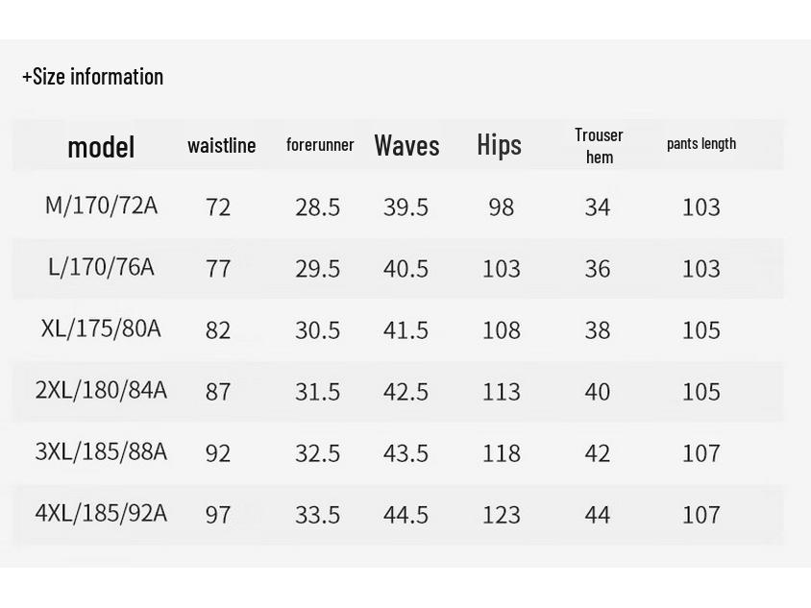811x608 pixels.
Task: Select hips value 108 in XL row
Action: [x=501, y=329]
